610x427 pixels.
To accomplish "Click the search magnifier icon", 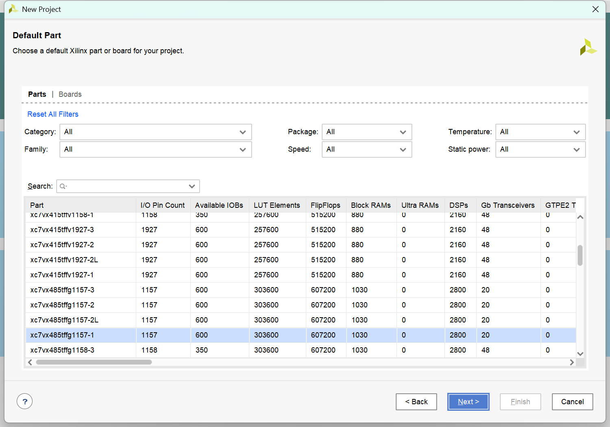I will (x=63, y=186).
